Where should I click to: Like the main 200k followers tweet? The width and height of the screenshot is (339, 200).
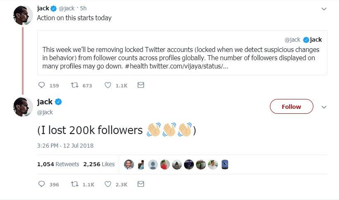[x=108, y=184]
